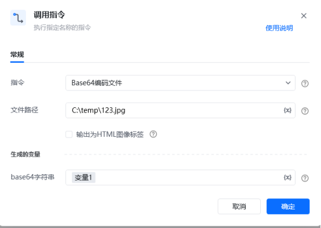Enable 输出为HTML图像标签 checkbox

[x=69, y=135]
